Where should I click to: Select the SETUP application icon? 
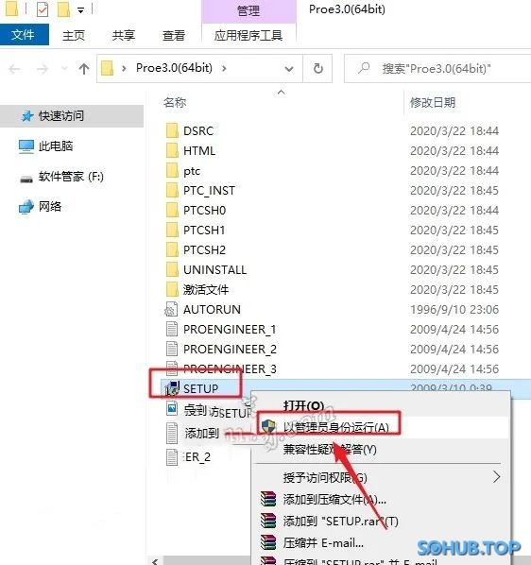(172, 389)
